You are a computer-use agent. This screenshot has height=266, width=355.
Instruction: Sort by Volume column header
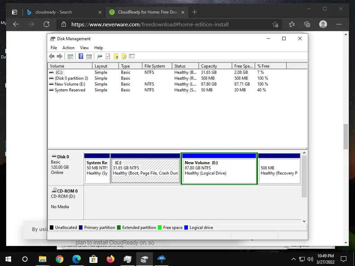(70, 66)
